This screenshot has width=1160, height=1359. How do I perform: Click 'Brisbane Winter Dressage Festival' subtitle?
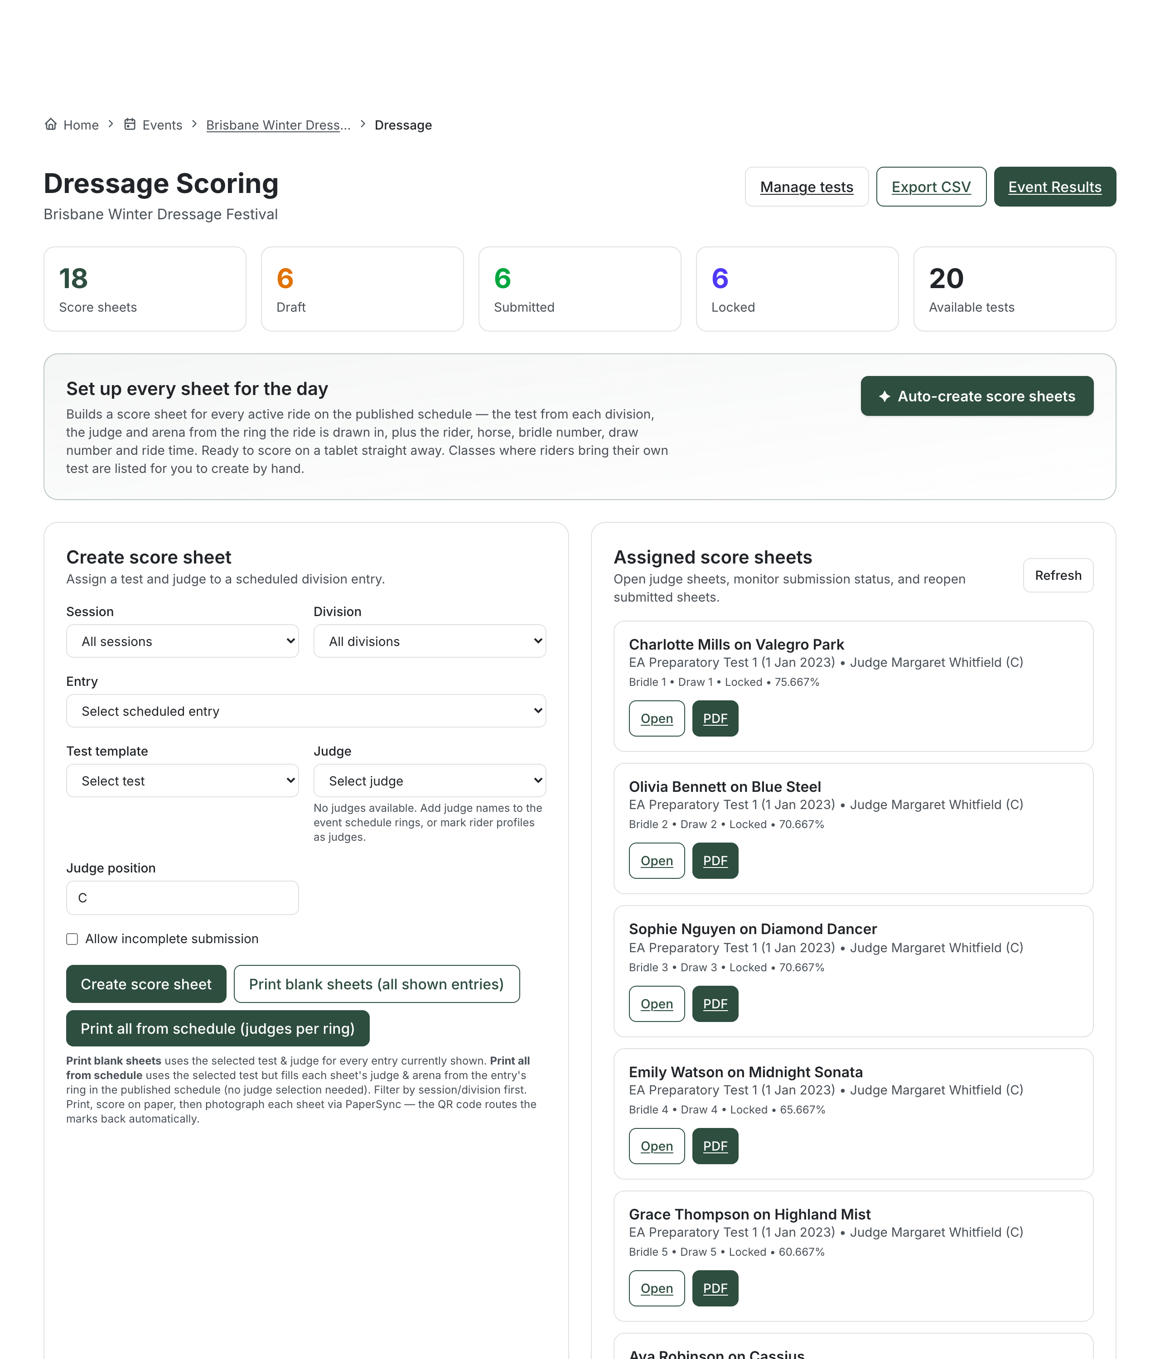161,214
